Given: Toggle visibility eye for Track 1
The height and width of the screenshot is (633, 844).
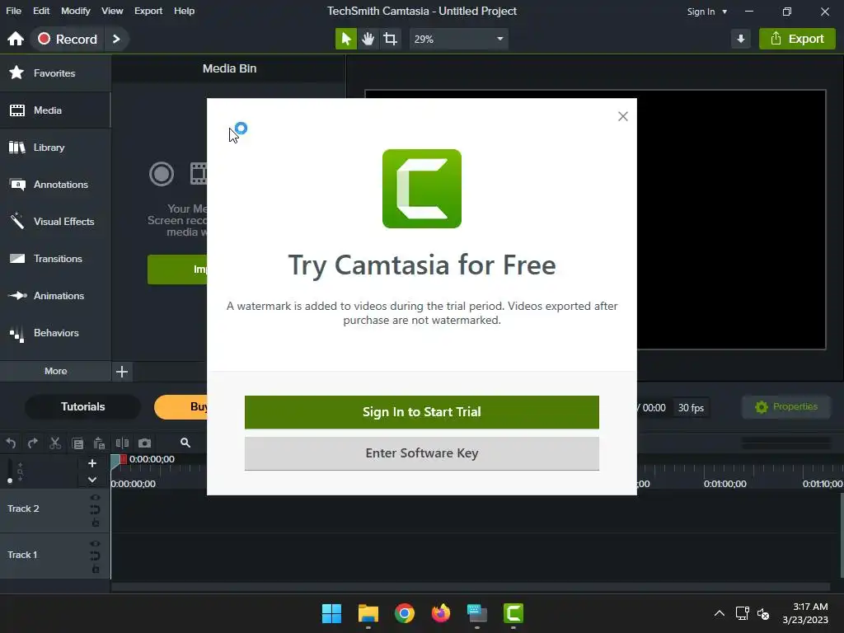Looking at the screenshot, I should [x=95, y=544].
